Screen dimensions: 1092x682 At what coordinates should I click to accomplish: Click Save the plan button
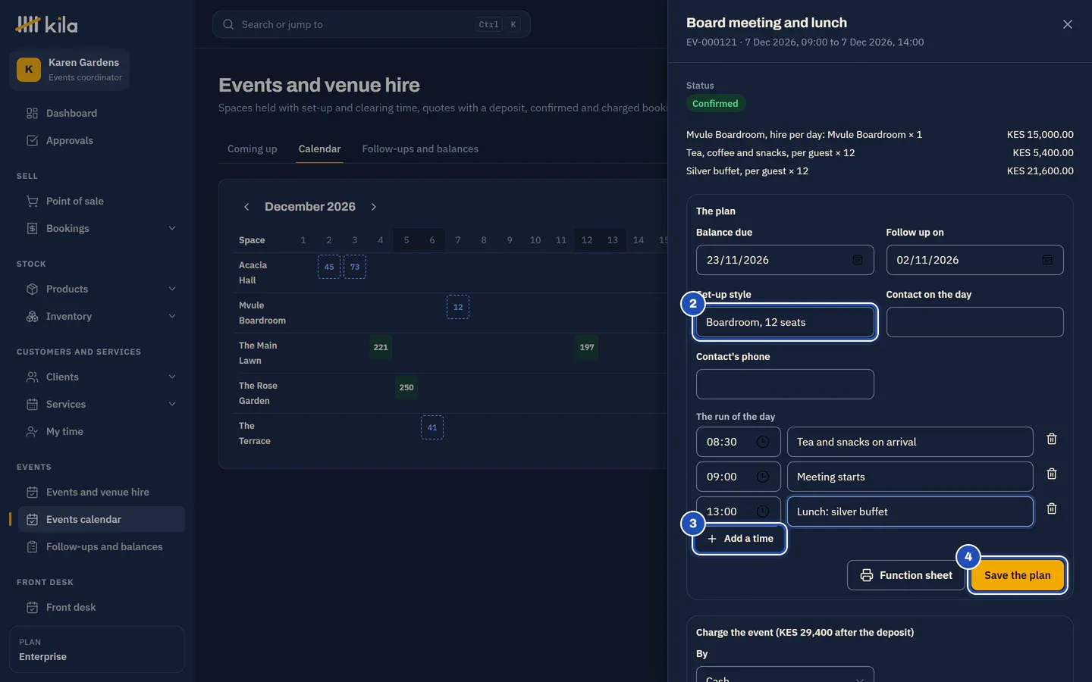(x=1018, y=576)
